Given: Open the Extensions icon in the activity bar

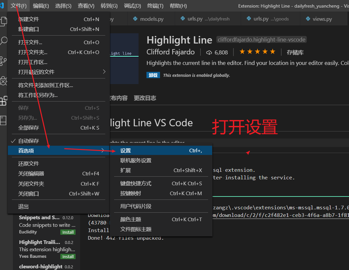Looking at the screenshot, I should tap(3, 101).
